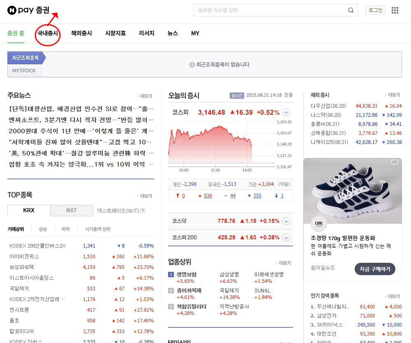Expand the 코스닥 index chevron
The width and height of the screenshot is (411, 343).
click(286, 220)
